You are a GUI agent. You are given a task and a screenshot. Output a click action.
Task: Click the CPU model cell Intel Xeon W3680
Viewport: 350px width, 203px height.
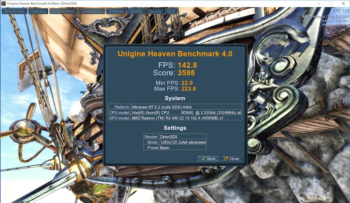click(186, 113)
